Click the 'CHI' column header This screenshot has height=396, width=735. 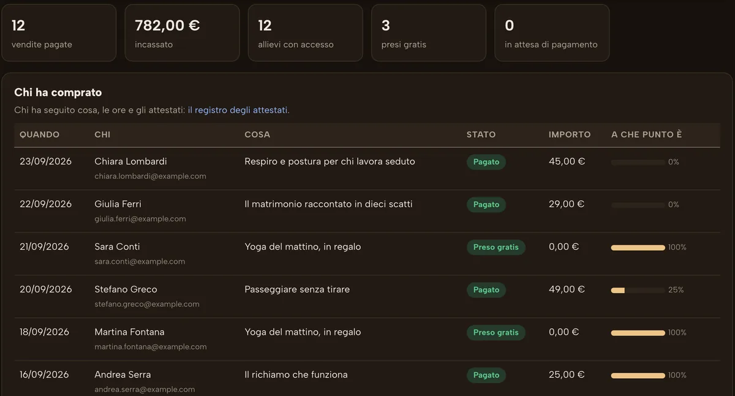tap(102, 135)
